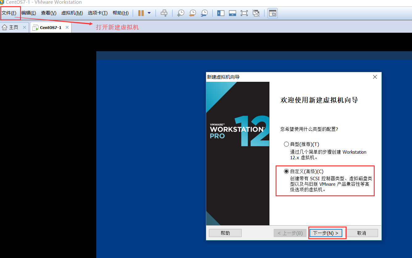Click the console view icon
Viewport: 412px width, 258px height.
point(273,13)
